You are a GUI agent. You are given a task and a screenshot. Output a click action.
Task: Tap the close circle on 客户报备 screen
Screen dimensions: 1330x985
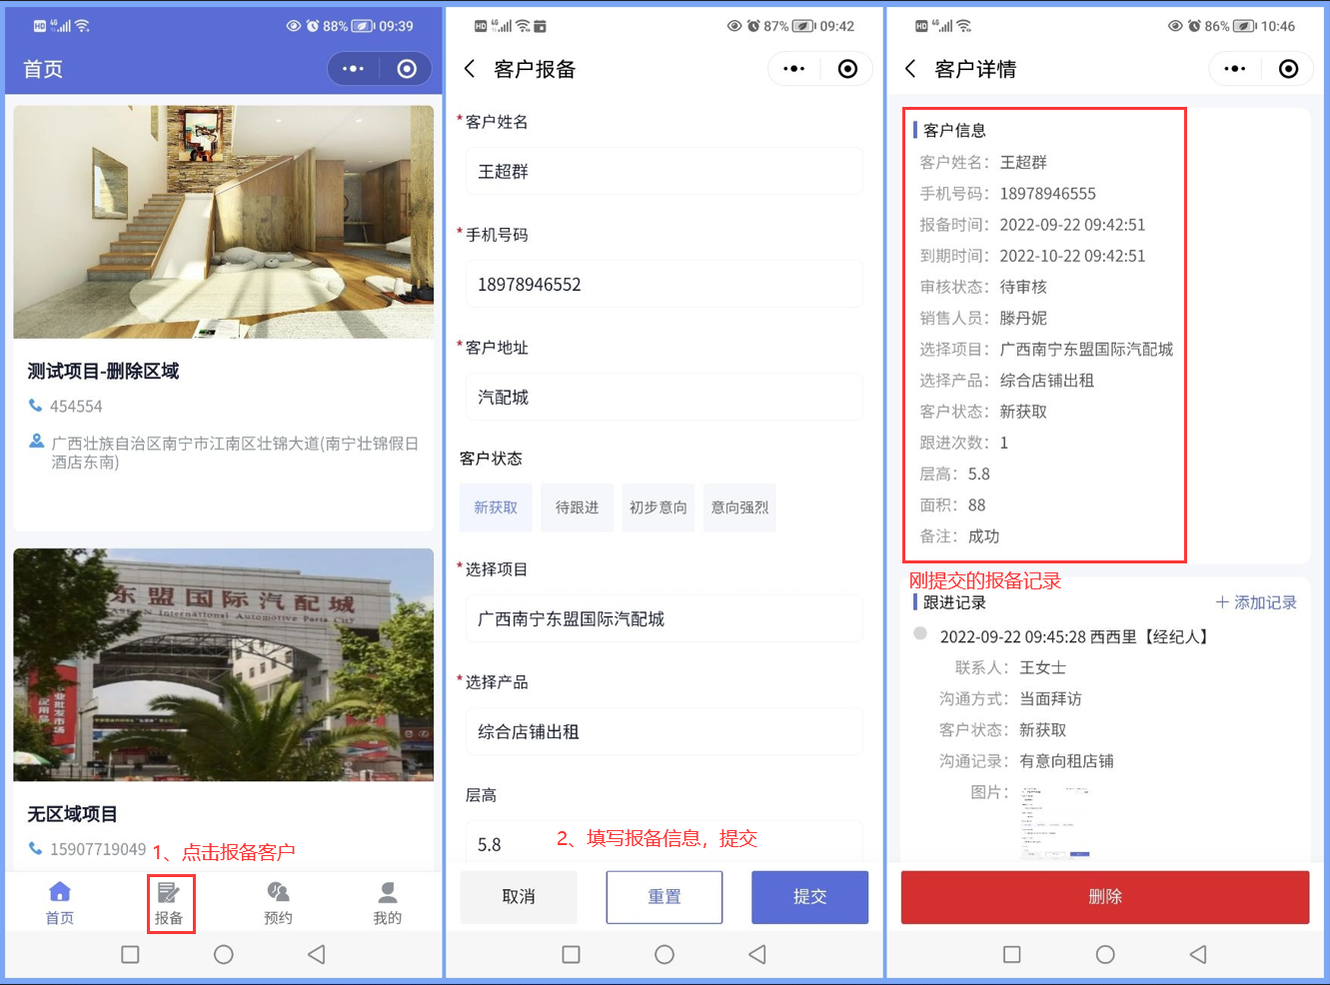847,69
